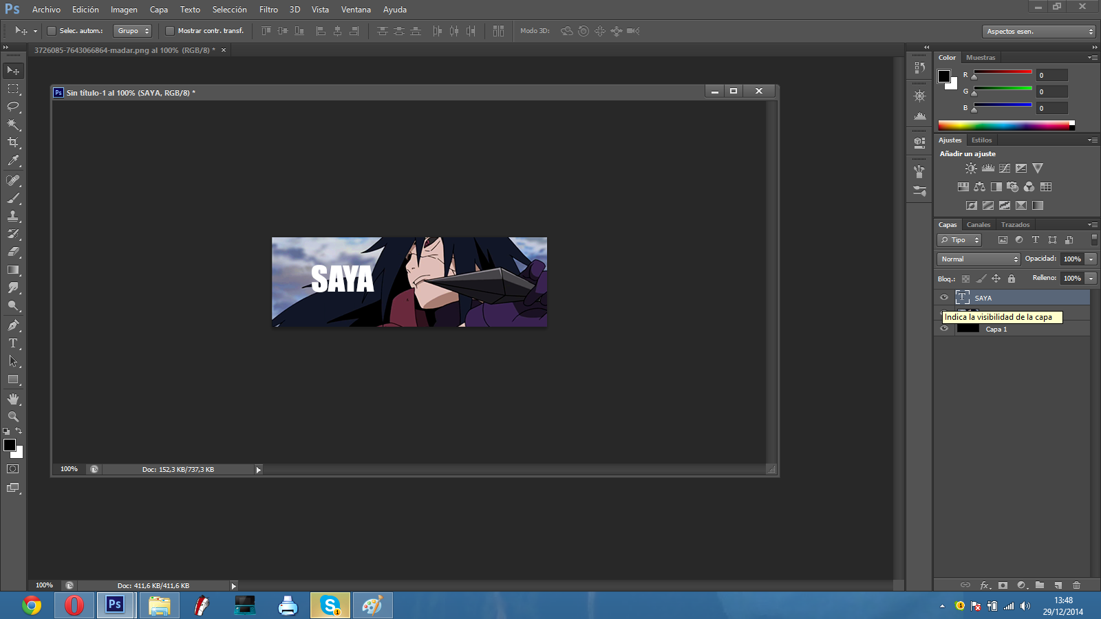Switch to the Estilos tab

[x=982, y=140]
